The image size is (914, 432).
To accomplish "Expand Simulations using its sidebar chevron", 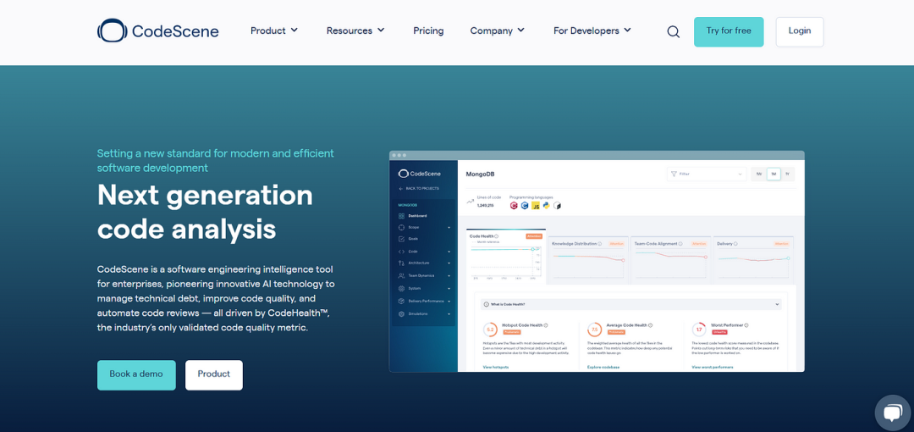I will pyautogui.click(x=449, y=314).
